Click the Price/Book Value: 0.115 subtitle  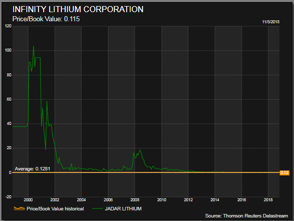pyautogui.click(x=46, y=19)
